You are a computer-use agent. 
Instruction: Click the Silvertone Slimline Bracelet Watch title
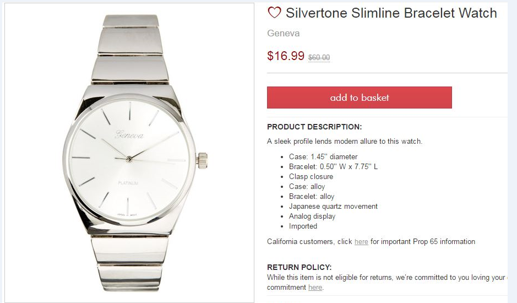[x=391, y=13]
